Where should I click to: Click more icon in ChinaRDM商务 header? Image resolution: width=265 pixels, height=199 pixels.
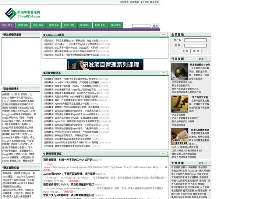click(163, 35)
